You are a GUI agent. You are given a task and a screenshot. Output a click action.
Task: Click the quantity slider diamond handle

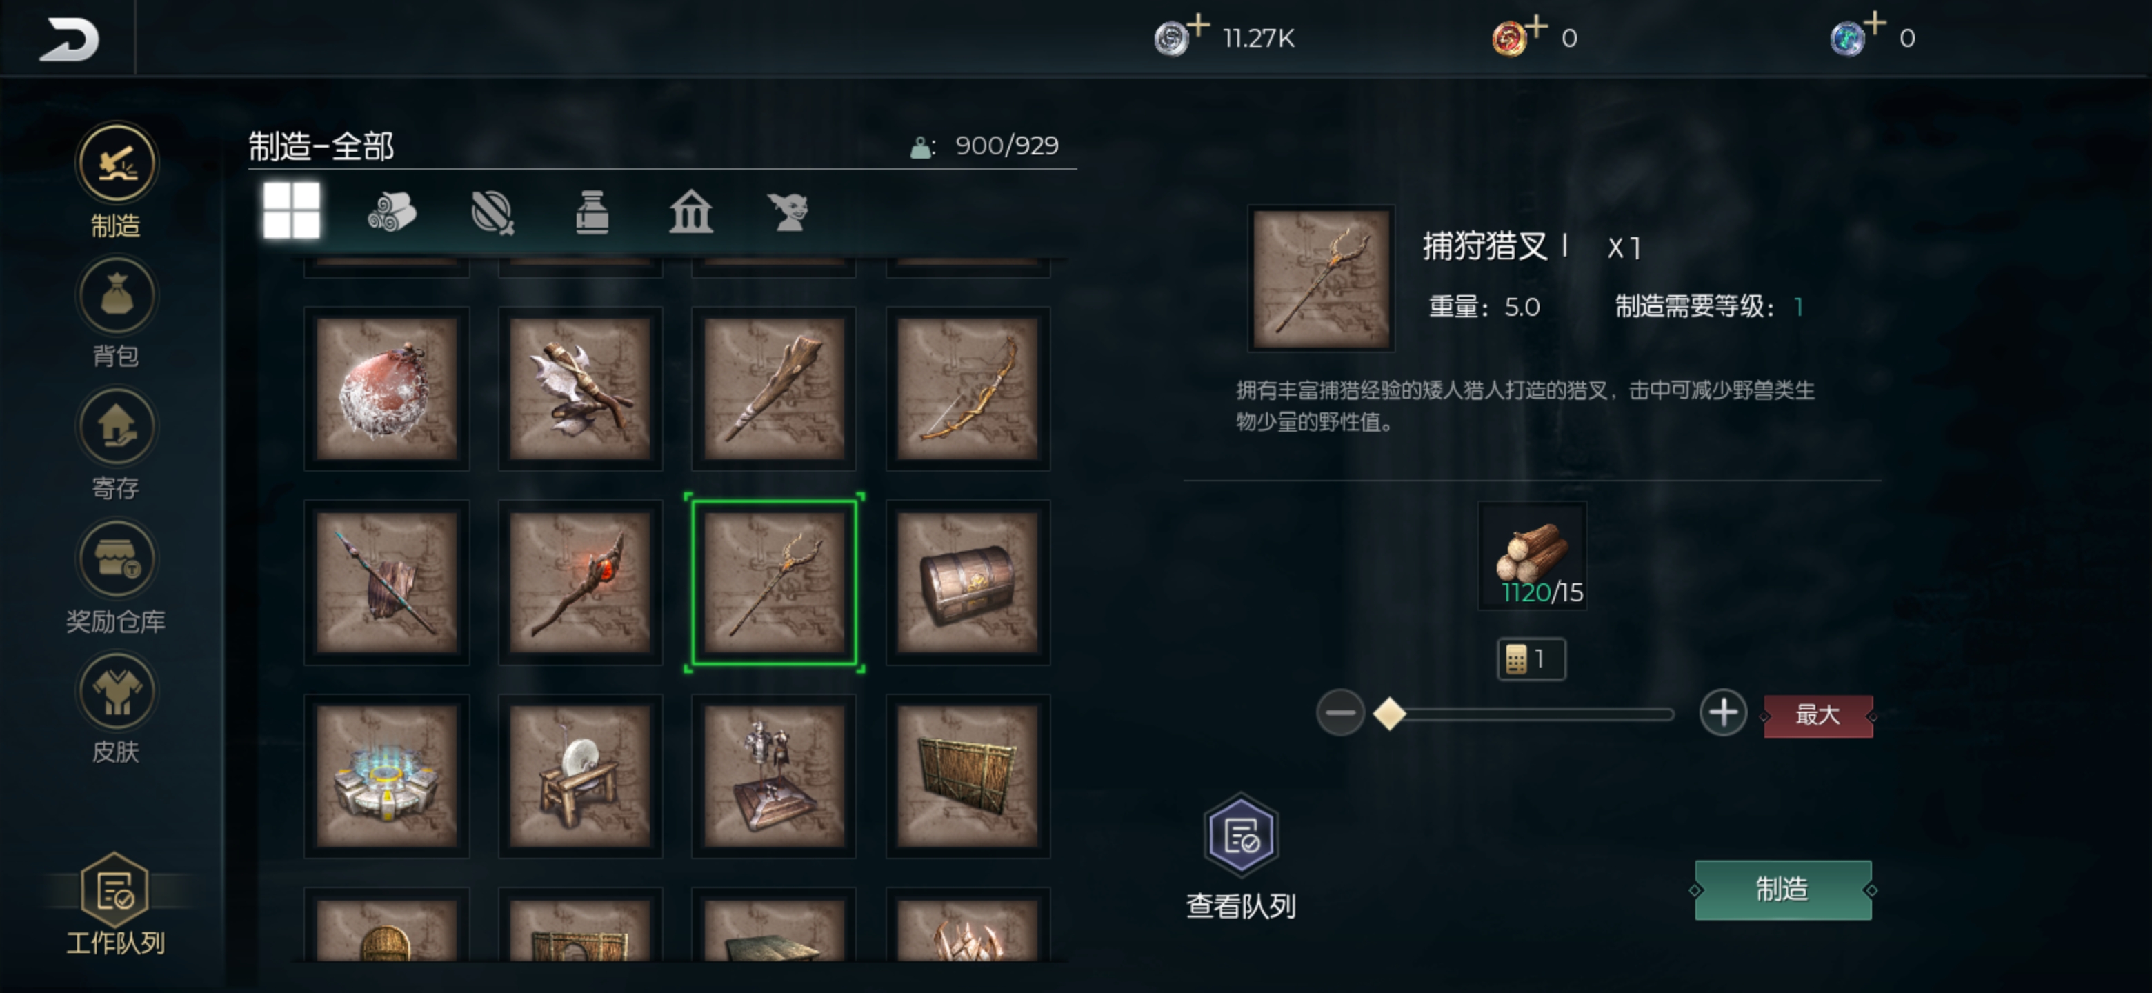point(1389,713)
